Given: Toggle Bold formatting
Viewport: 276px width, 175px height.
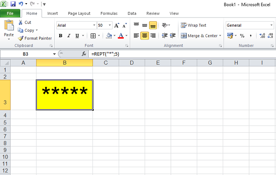Looking at the screenshot, I should pyautogui.click(x=61, y=36).
